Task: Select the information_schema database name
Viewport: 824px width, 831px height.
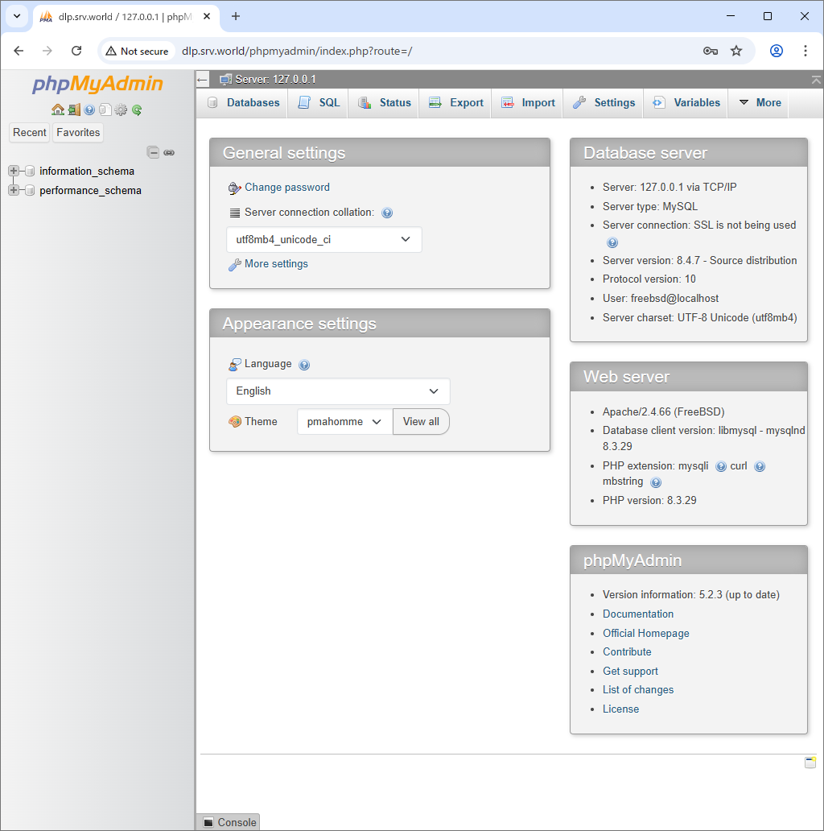Action: (x=87, y=172)
